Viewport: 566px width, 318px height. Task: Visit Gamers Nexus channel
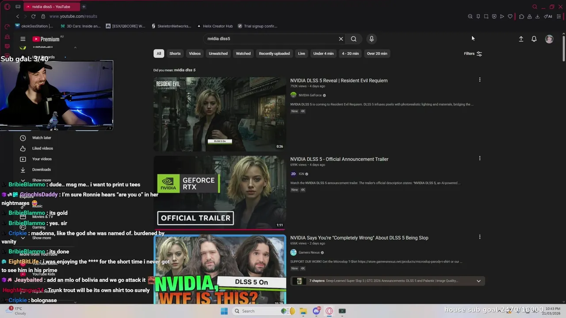click(x=309, y=253)
